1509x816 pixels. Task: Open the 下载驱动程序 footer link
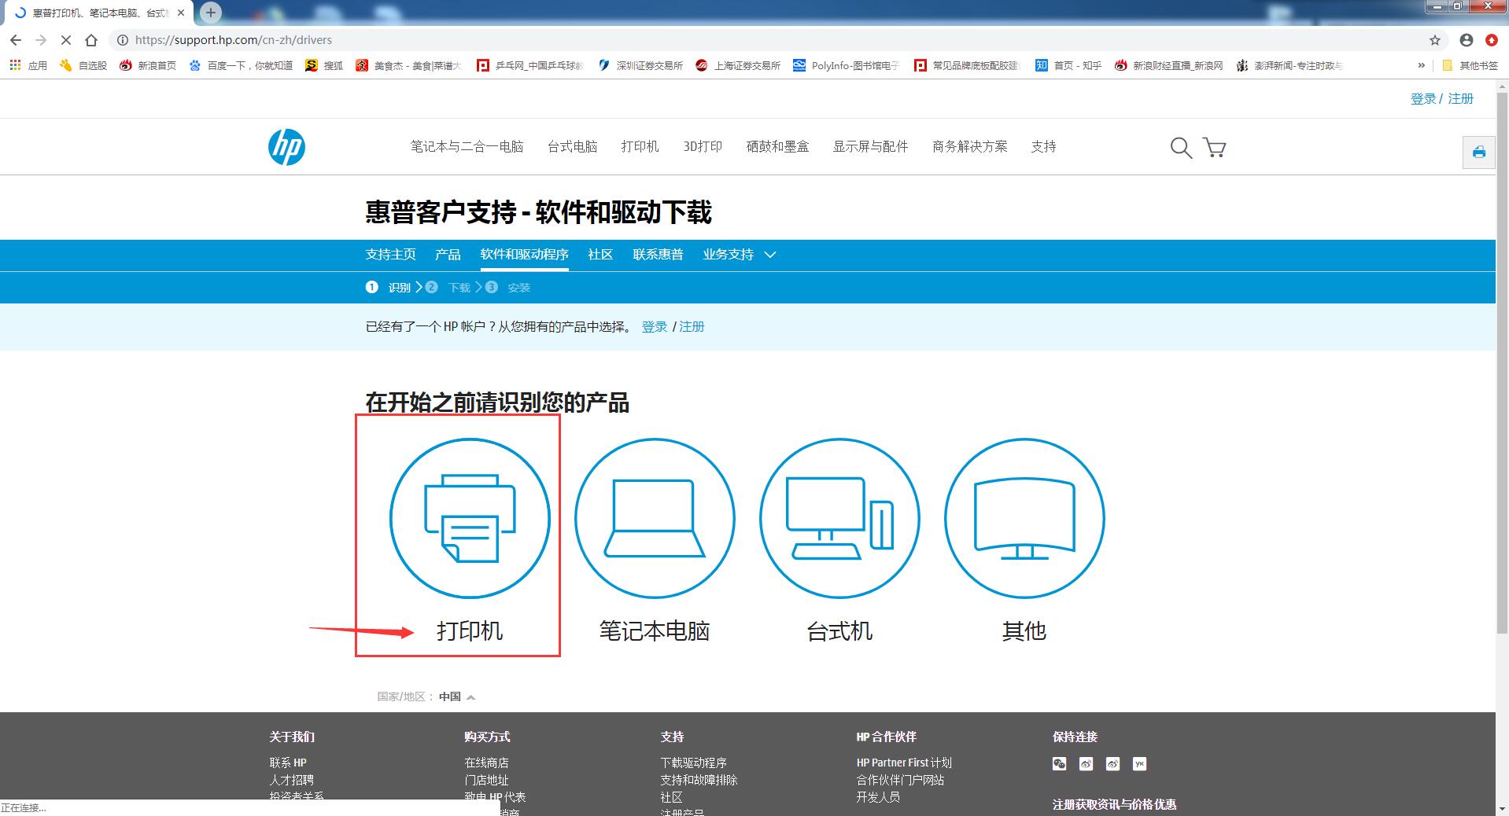(x=693, y=762)
